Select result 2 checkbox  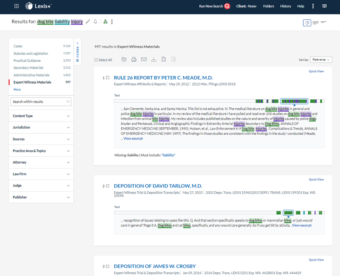[x=108, y=186]
